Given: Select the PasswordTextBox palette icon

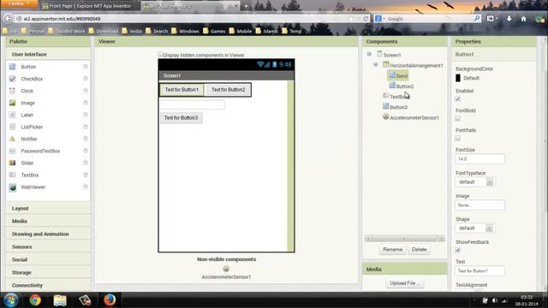Looking at the screenshot, I should pos(12,151).
